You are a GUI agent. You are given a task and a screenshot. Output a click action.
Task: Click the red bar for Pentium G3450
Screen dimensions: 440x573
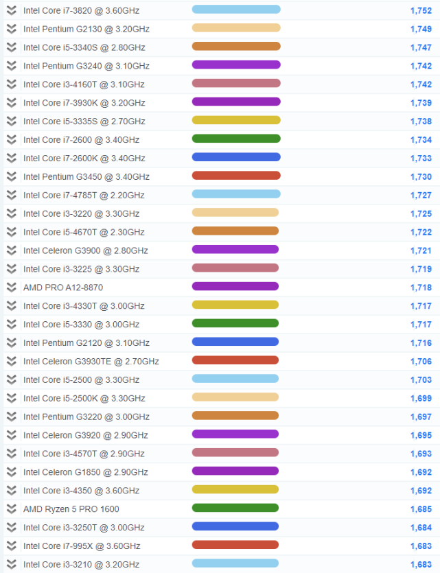pos(236,176)
